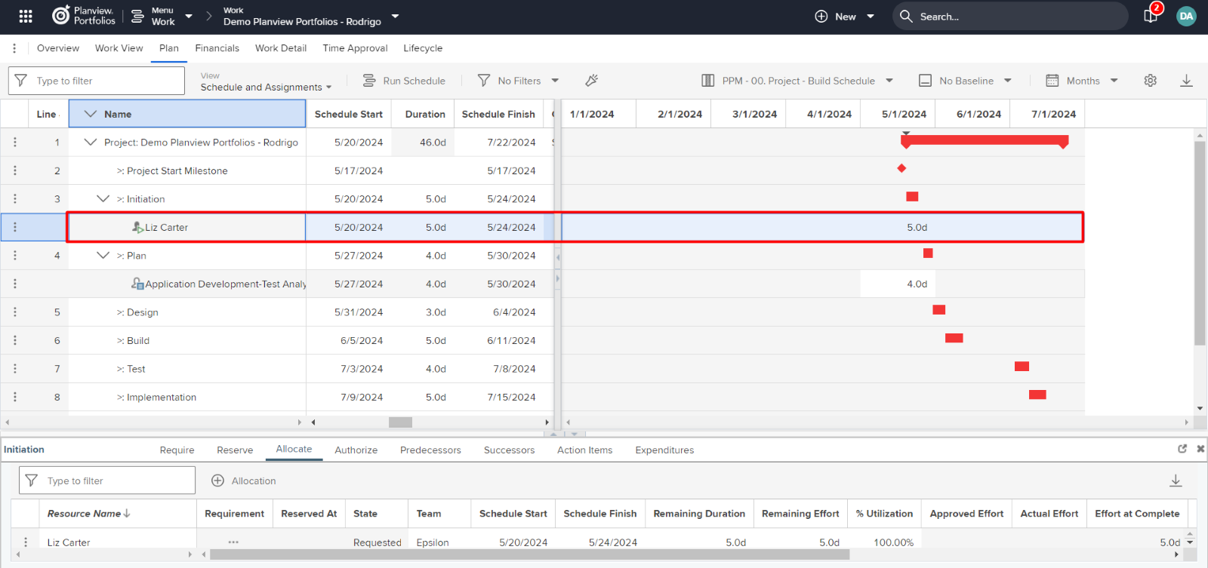Screen dimensions: 1208x568
Task: Open the app launcher grid icon
Action: 26,16
